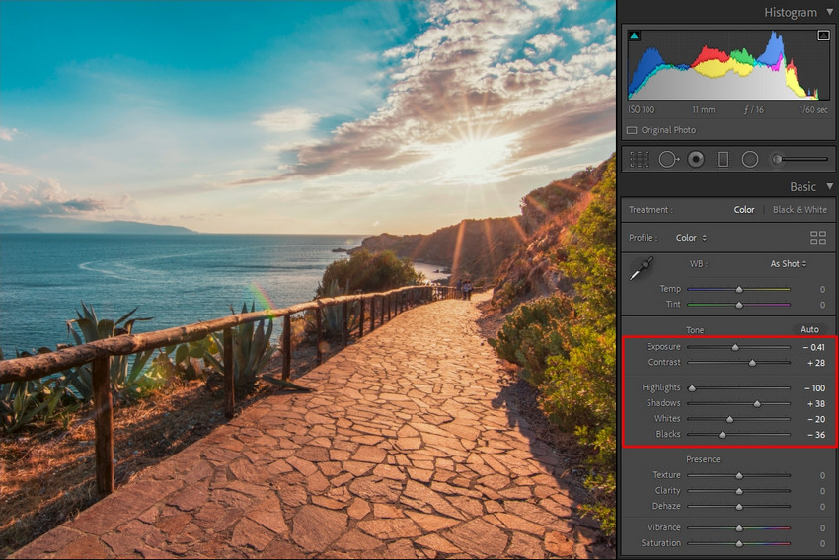
Task: Adjust the Shadows slider handle
Action: pos(757,404)
